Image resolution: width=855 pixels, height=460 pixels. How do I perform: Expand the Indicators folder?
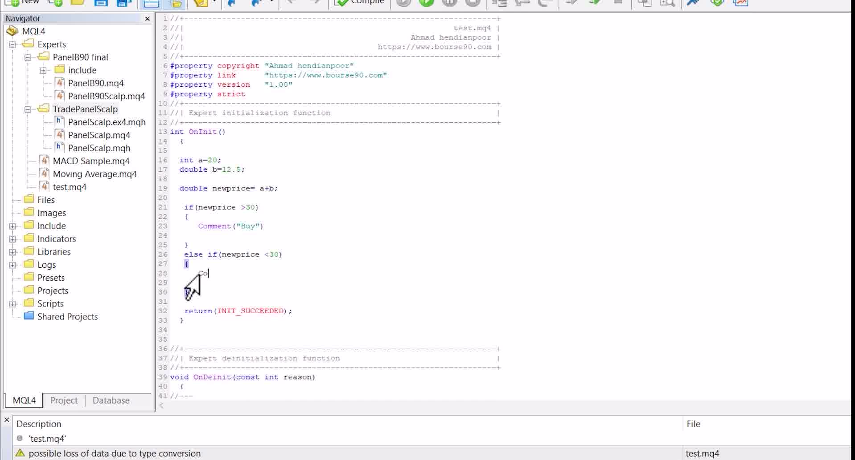point(12,239)
